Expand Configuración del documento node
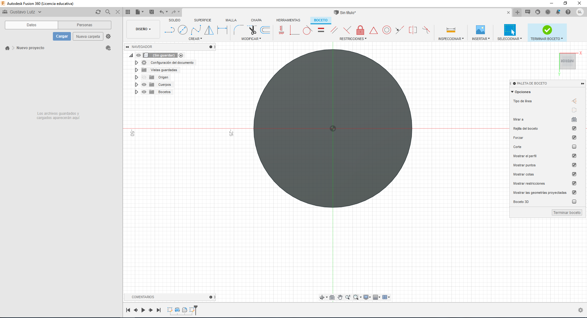Image resolution: width=587 pixels, height=318 pixels. [x=136, y=63]
